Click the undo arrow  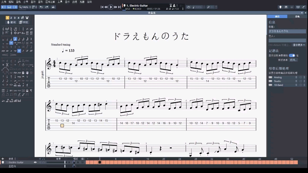click(x=41, y=7)
